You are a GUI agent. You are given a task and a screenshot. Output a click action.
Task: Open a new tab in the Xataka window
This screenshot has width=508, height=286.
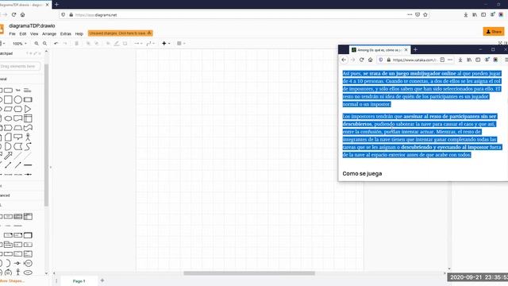pyautogui.click(x=415, y=49)
